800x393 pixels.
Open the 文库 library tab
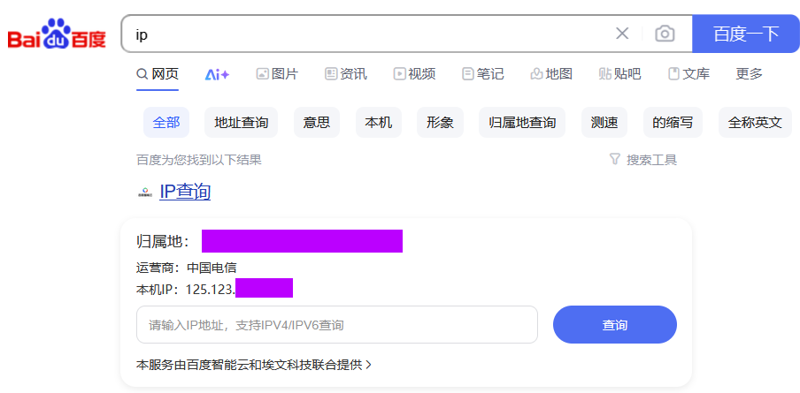pos(688,74)
